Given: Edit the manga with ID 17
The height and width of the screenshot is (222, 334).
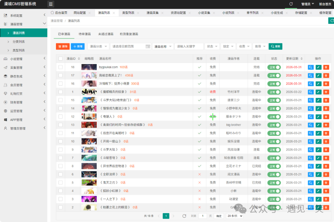Looking at the screenshot, I should click(x=318, y=76).
